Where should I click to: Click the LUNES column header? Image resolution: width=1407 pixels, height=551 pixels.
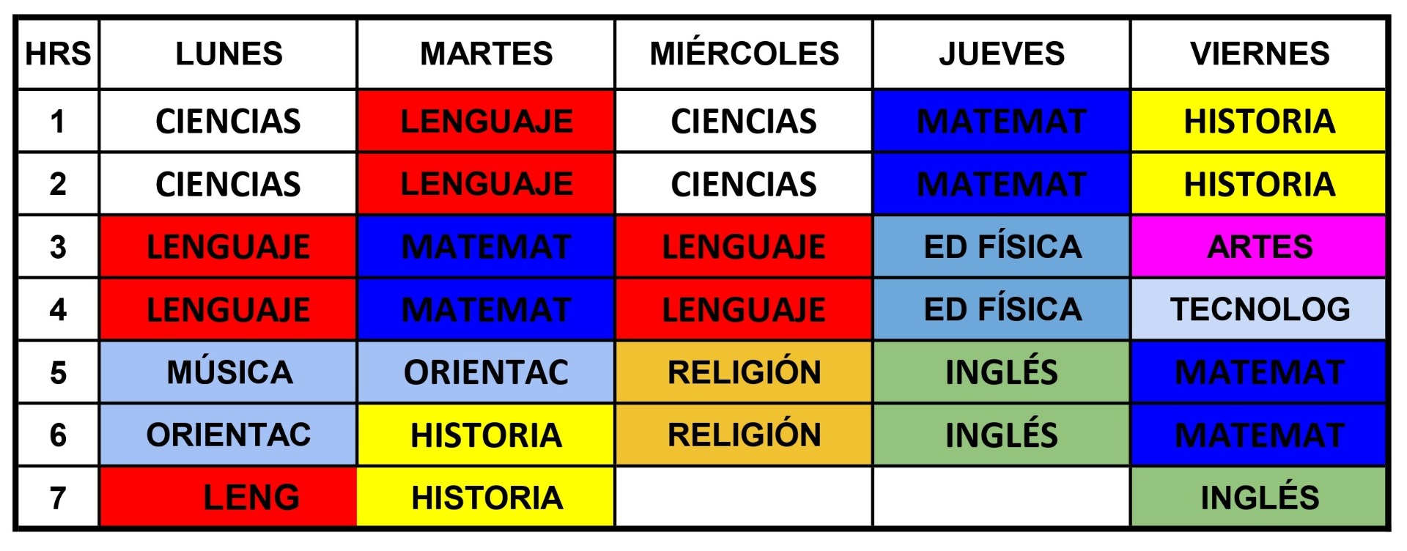click(x=229, y=54)
